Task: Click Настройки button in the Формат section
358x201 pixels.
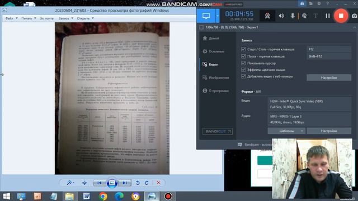Action: 329,131
